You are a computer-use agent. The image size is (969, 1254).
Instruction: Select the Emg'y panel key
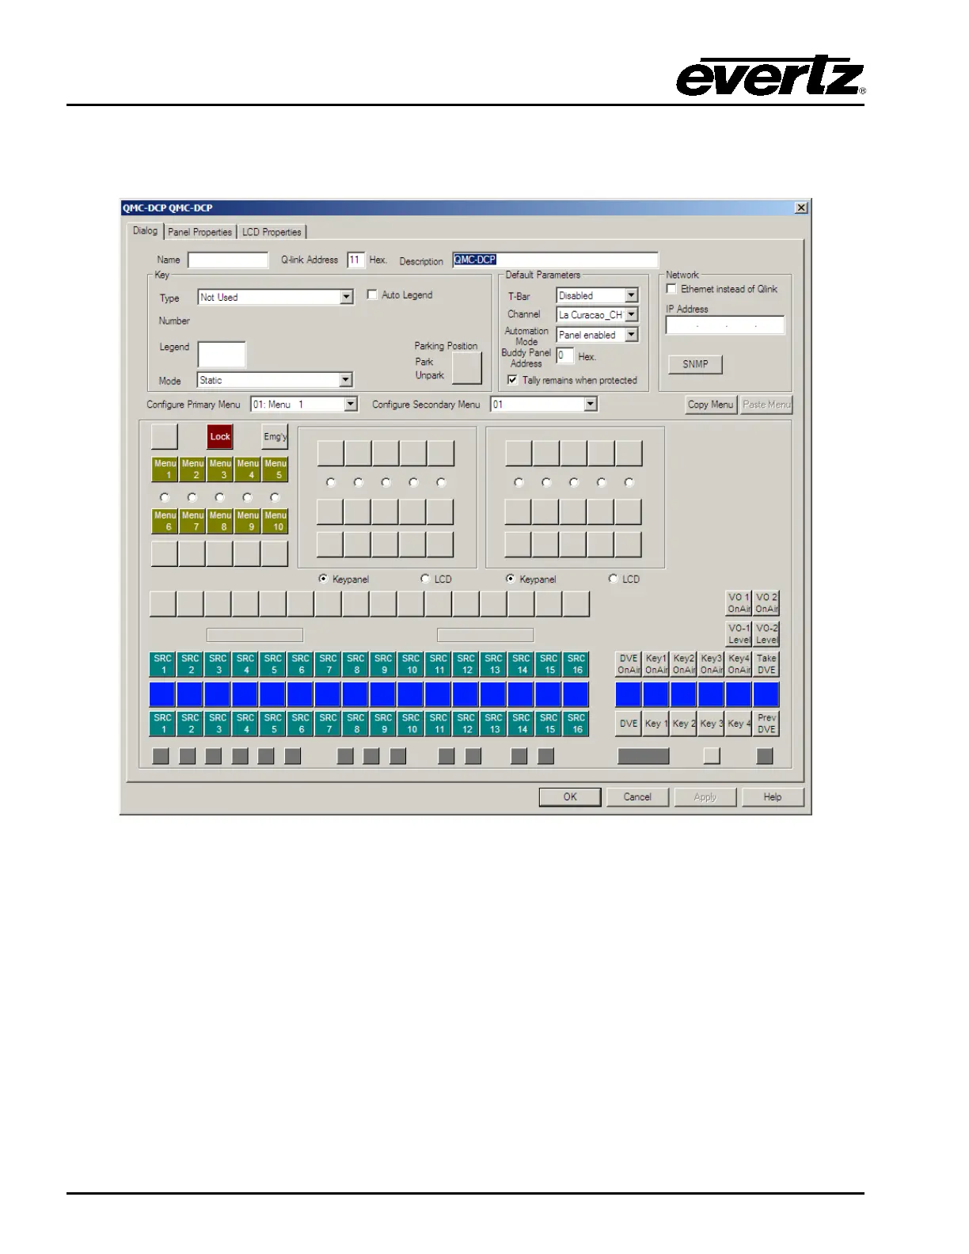275,436
